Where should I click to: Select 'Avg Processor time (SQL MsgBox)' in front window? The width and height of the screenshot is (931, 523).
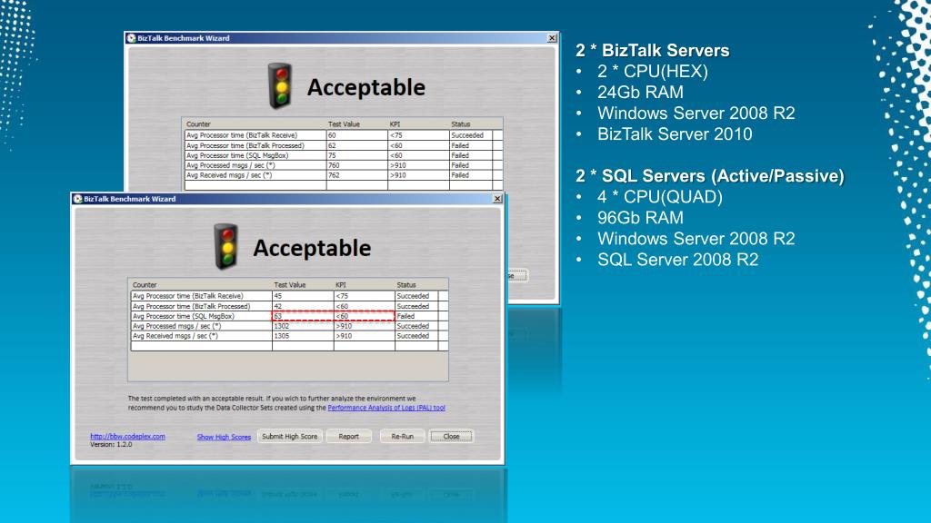click(184, 317)
